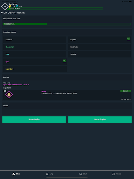Select the Common rarity option
Viewport: 134px width, 179px height.
35,40
